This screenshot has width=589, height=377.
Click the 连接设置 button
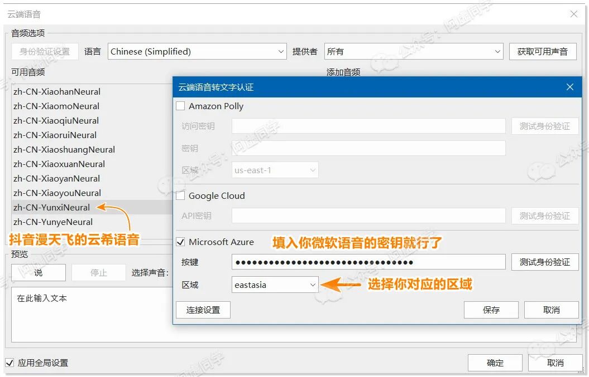tap(203, 310)
